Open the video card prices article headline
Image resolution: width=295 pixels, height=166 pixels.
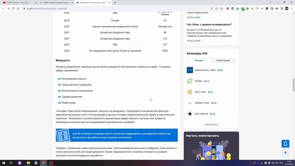[x=209, y=24]
